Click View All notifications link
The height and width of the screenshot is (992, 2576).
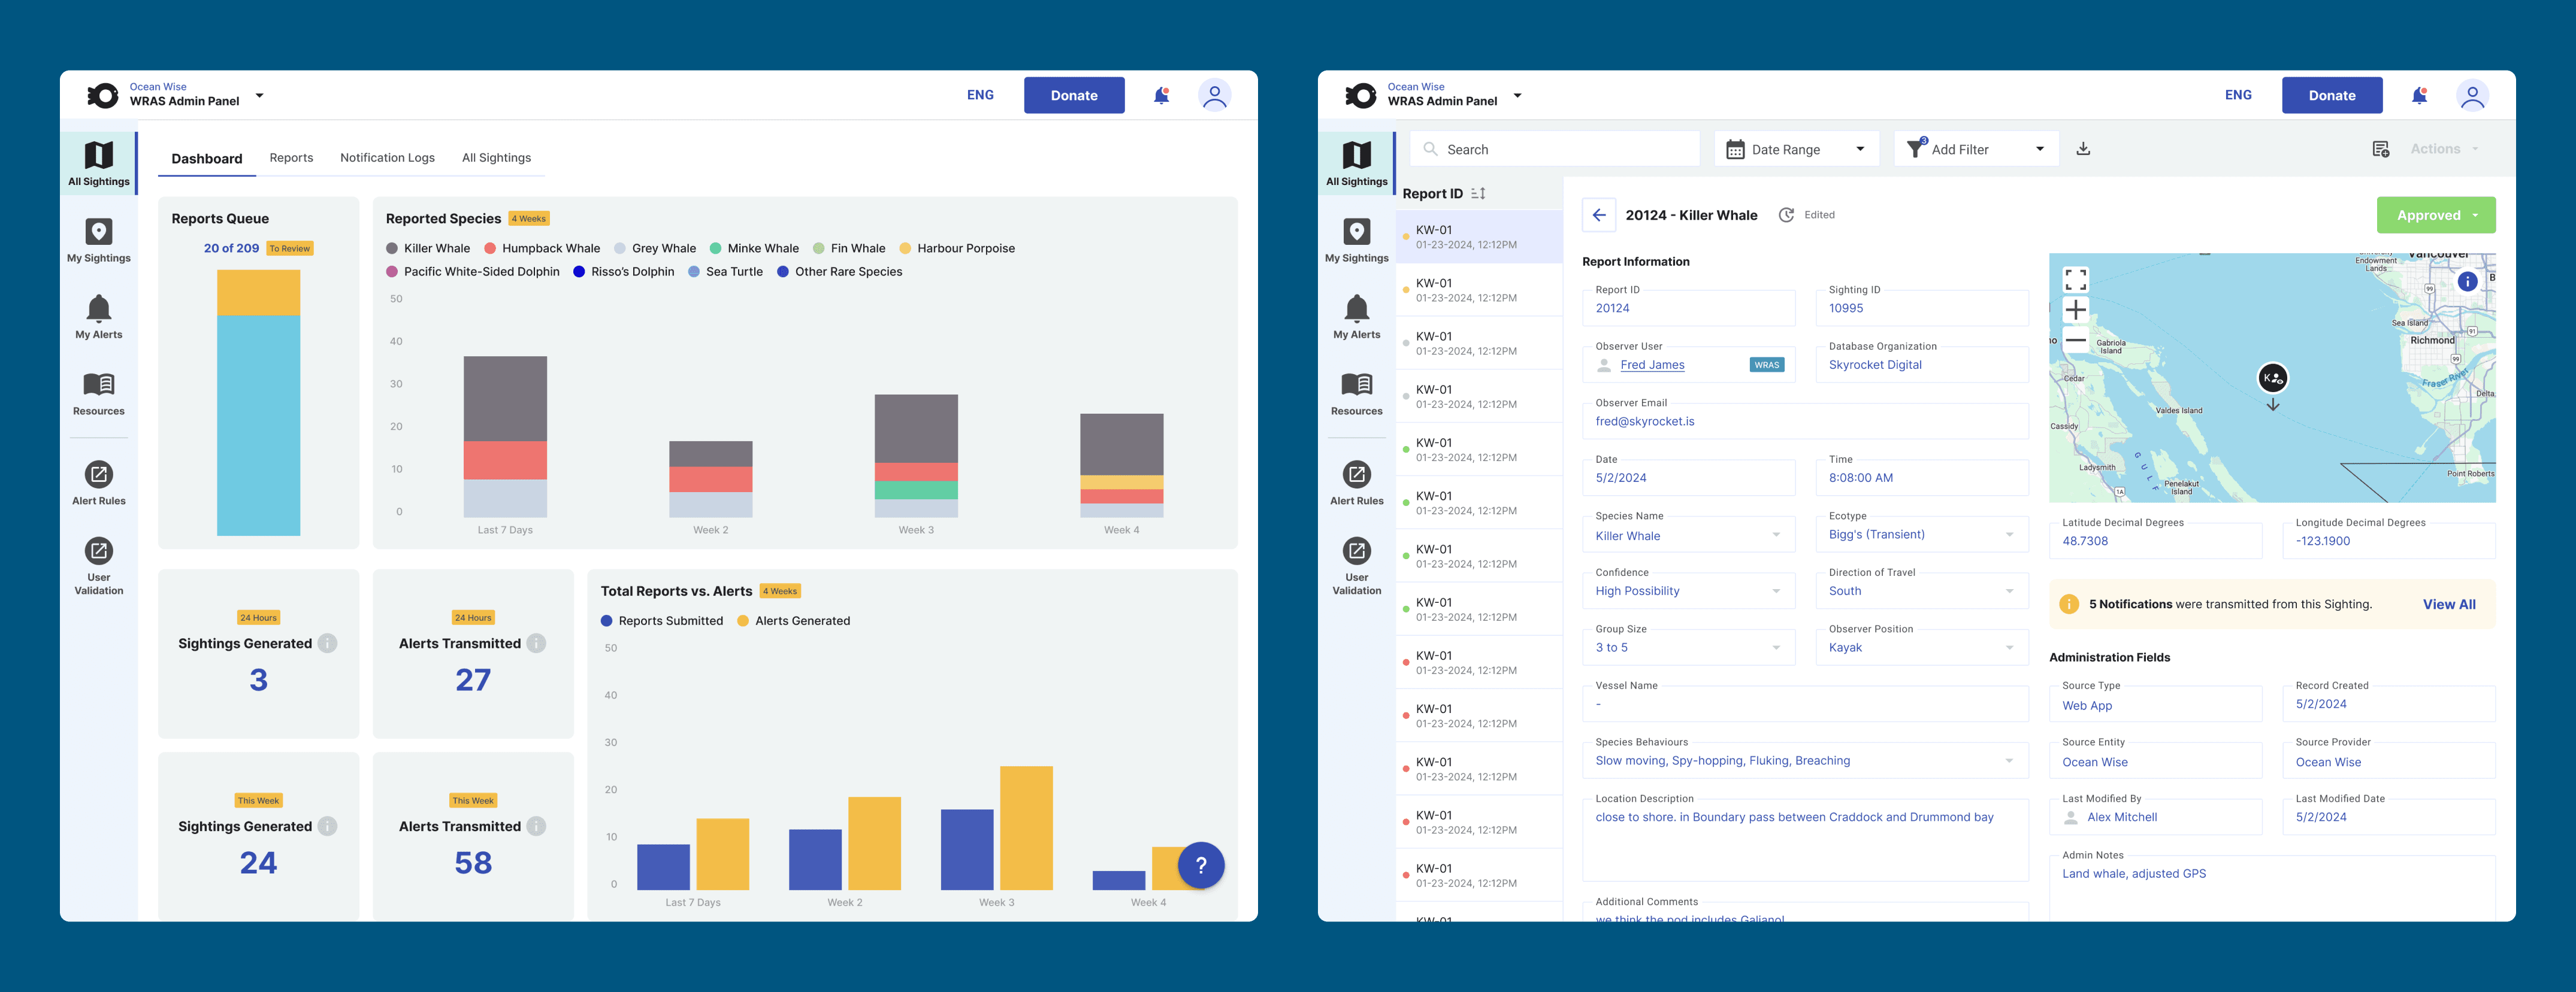[x=2448, y=605]
